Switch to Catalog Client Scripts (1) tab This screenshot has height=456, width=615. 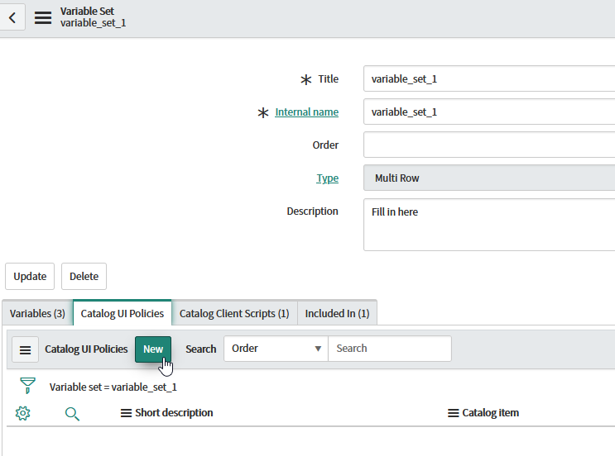(x=234, y=314)
